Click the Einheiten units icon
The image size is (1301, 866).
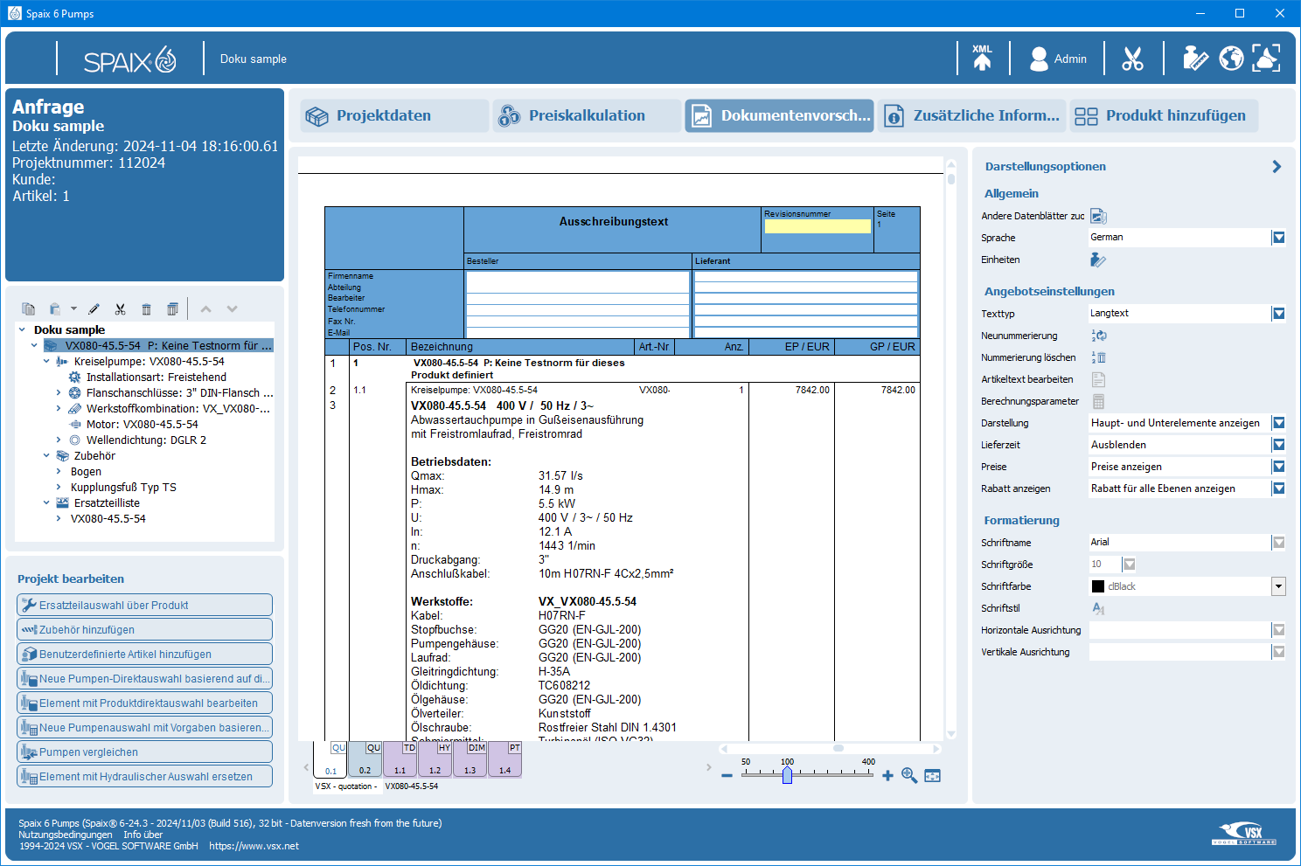(x=1098, y=260)
